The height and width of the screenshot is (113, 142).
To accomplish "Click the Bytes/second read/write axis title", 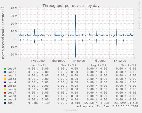I will coord(3,33).
